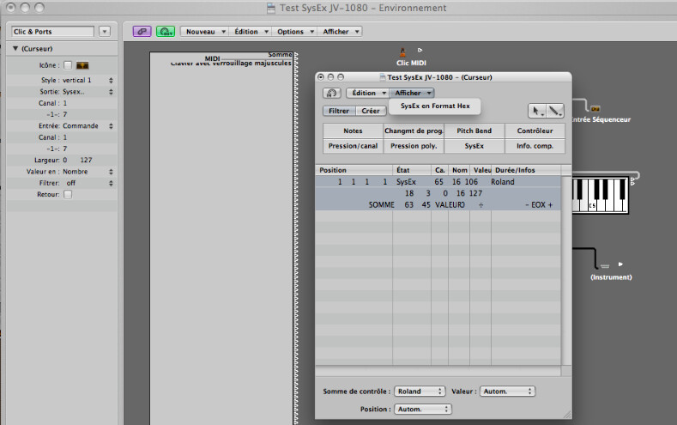Select the Clic MIDI metronome object
The image size is (677, 425).
click(402, 52)
